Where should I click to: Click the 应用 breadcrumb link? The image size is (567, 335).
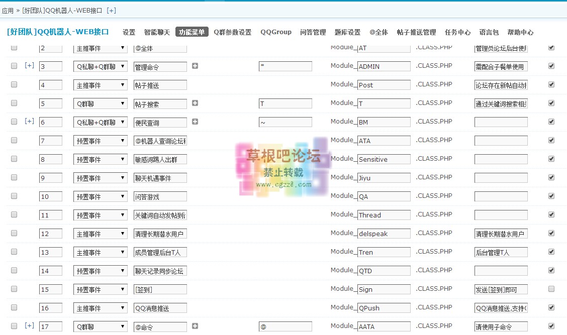8,10
